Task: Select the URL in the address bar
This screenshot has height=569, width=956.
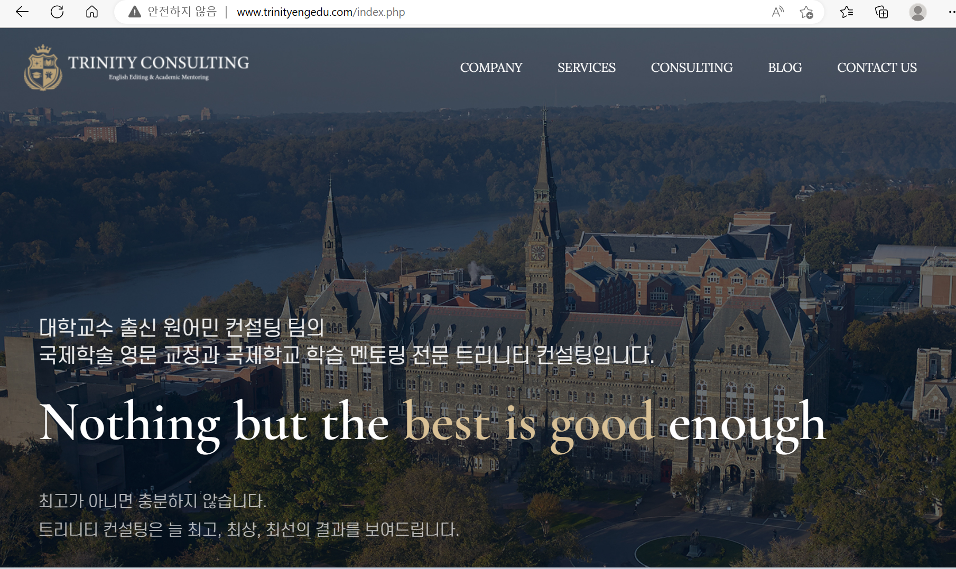Action: click(321, 12)
